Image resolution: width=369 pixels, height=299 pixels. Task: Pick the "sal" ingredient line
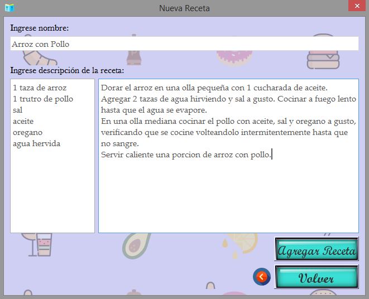(x=18, y=110)
